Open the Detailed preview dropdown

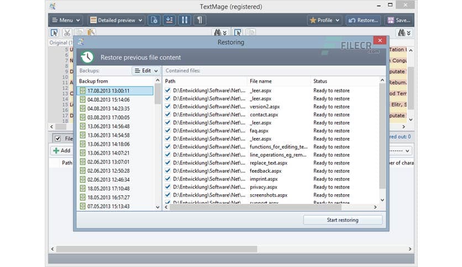pyautogui.click(x=117, y=20)
